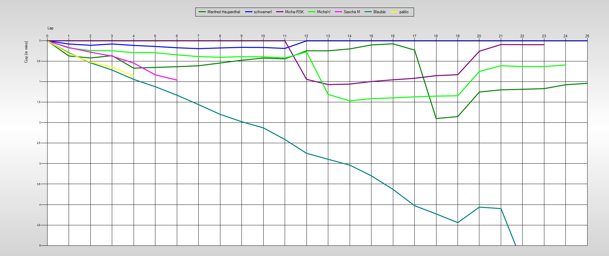Click the purple Micha-RSK legend swatch
The height and width of the screenshot is (256, 609).
tap(280, 12)
